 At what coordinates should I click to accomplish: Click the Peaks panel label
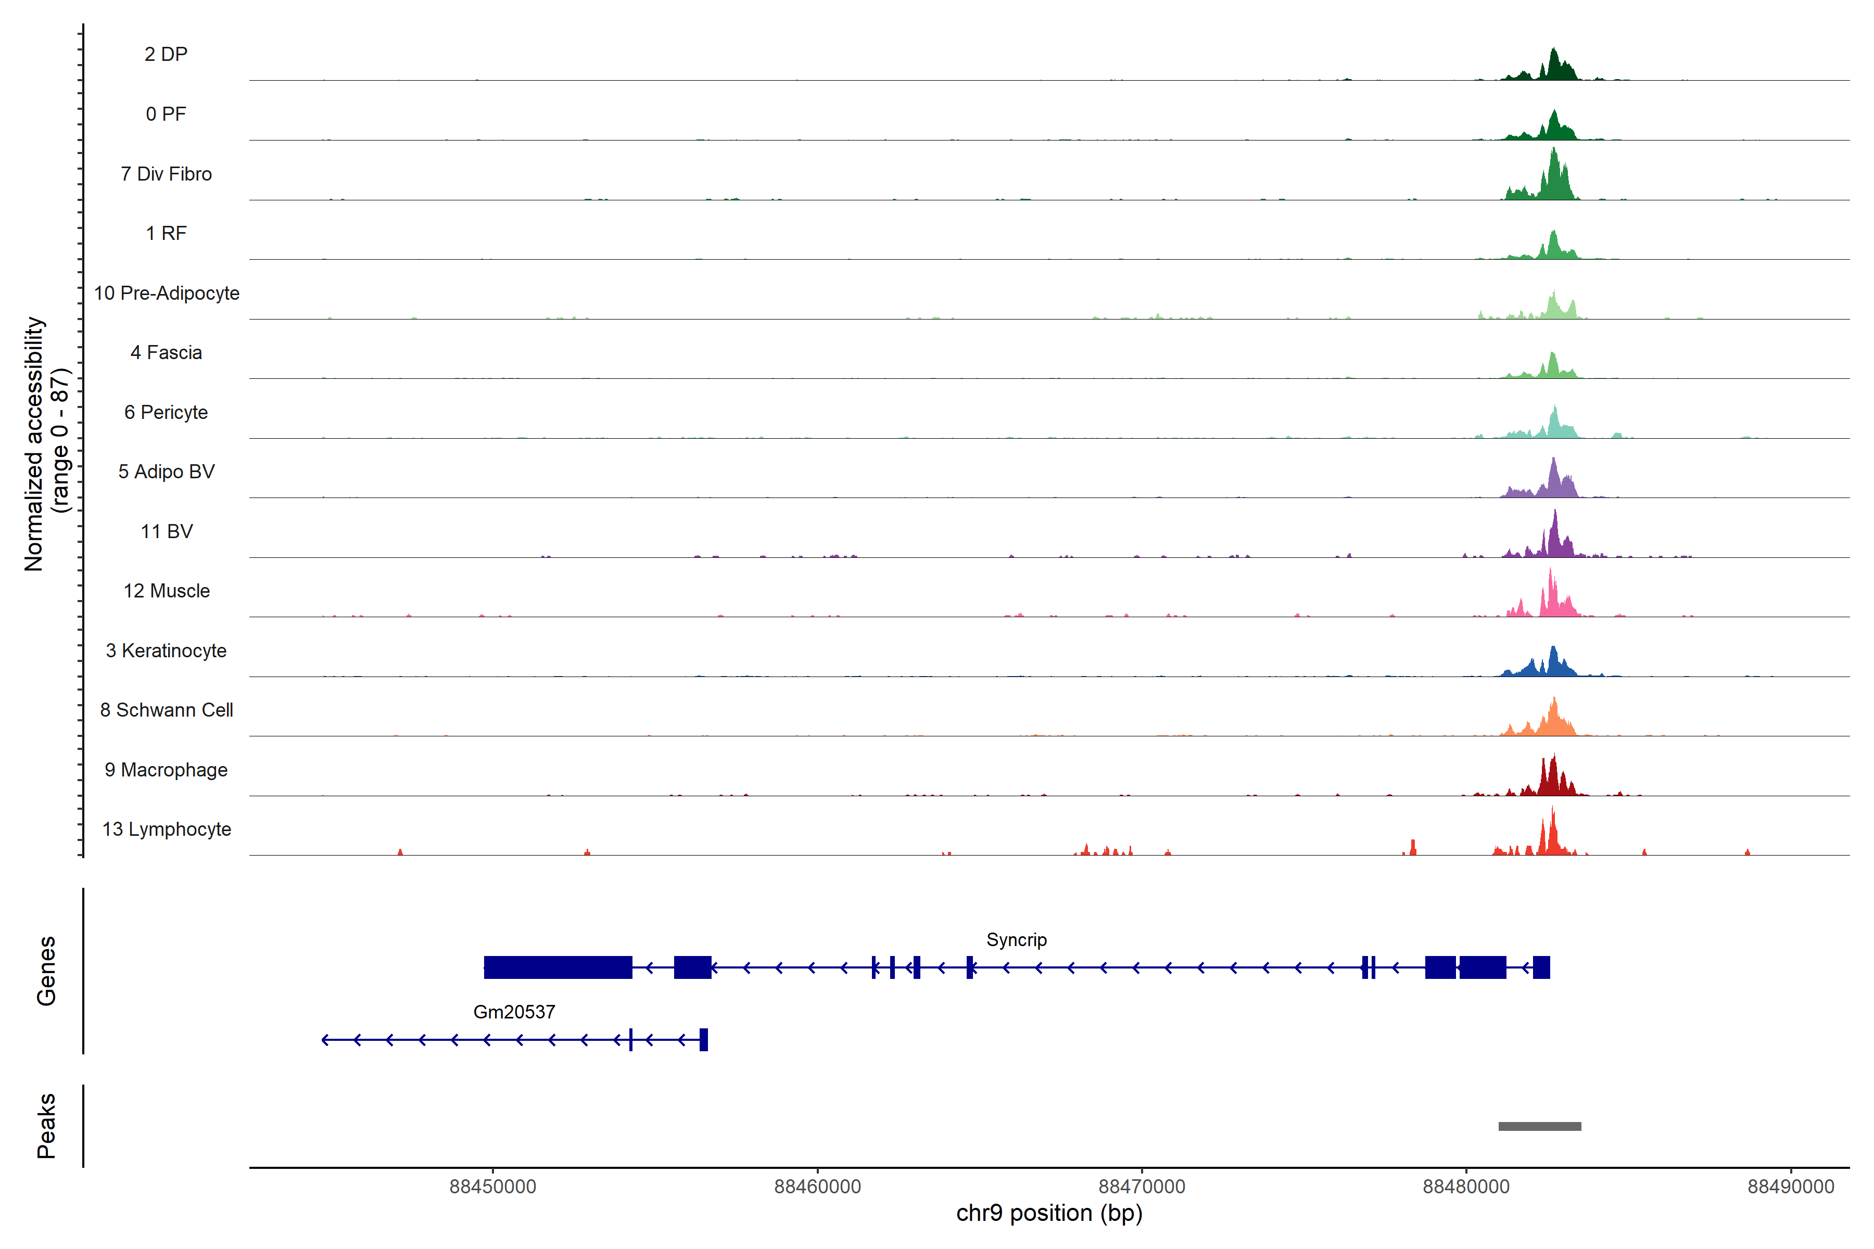[x=46, y=1126]
